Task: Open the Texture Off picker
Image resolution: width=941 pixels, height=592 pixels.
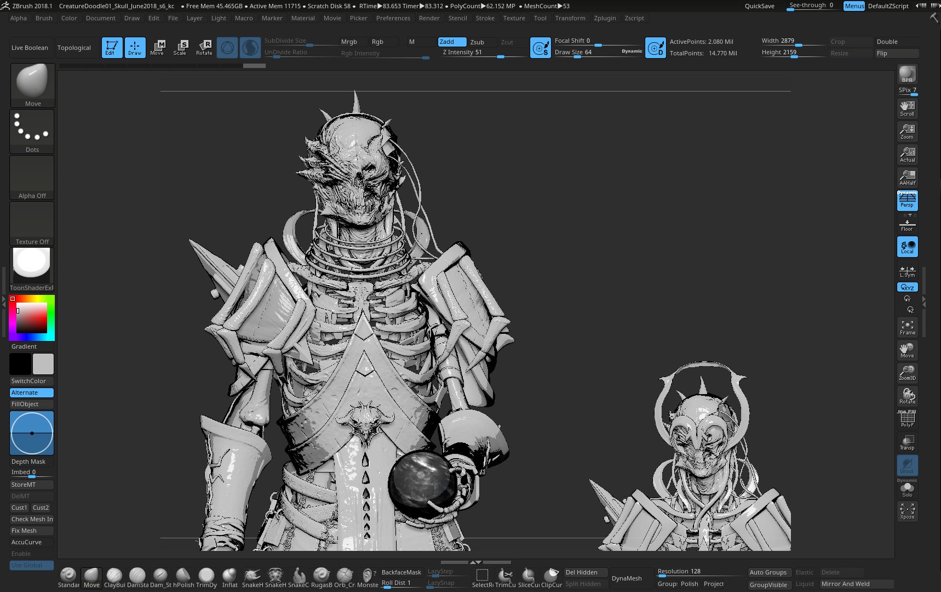Action: [x=32, y=223]
